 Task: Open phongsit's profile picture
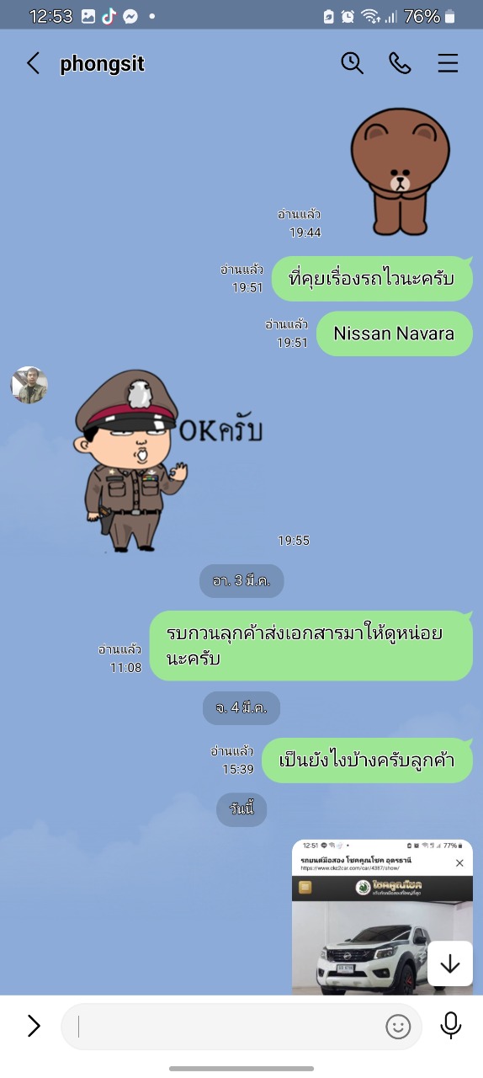pyautogui.click(x=29, y=385)
